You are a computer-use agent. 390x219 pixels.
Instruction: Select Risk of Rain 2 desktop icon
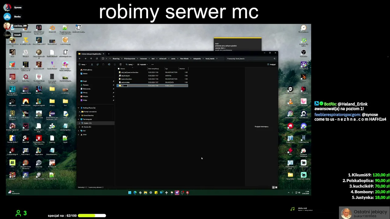pos(26,152)
